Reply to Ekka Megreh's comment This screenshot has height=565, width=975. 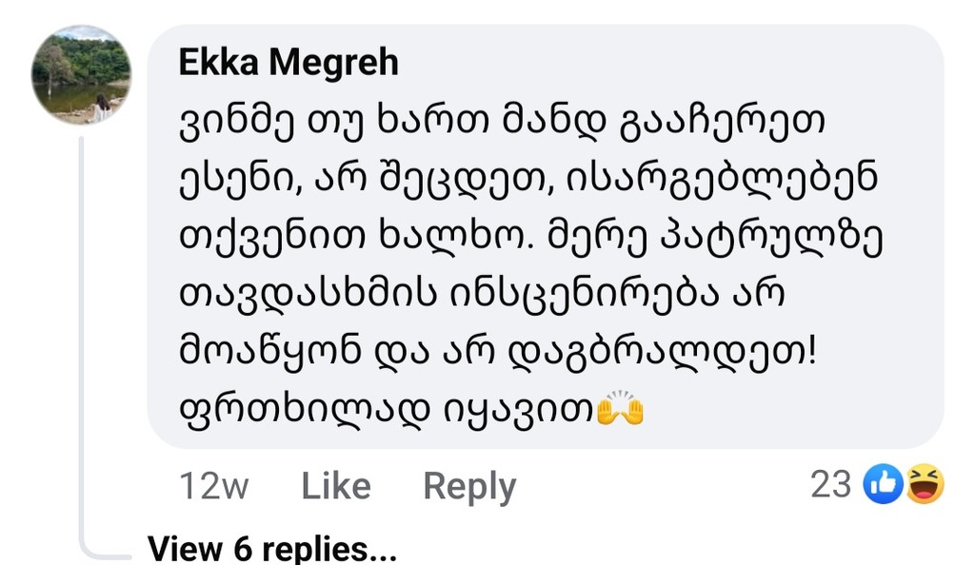coord(468,486)
